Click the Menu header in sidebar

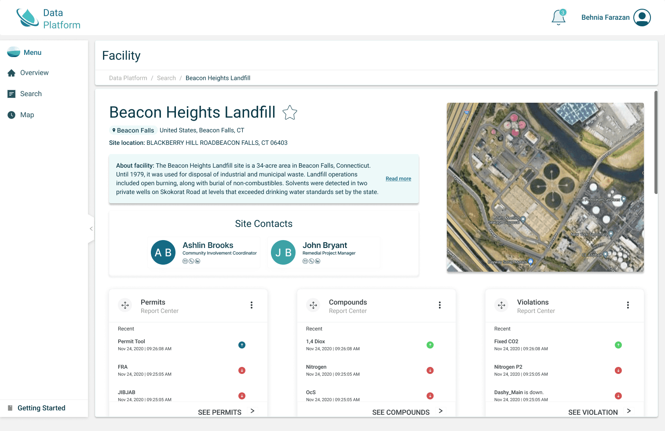[24, 52]
